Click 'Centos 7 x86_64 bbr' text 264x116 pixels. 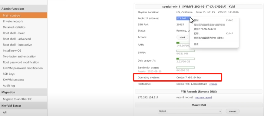(189, 78)
